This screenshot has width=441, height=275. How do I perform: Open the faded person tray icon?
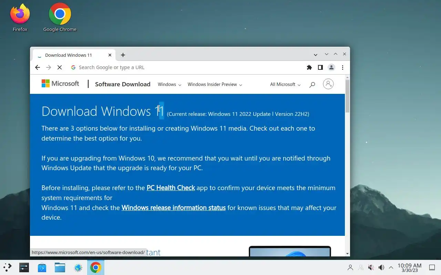pos(361,267)
